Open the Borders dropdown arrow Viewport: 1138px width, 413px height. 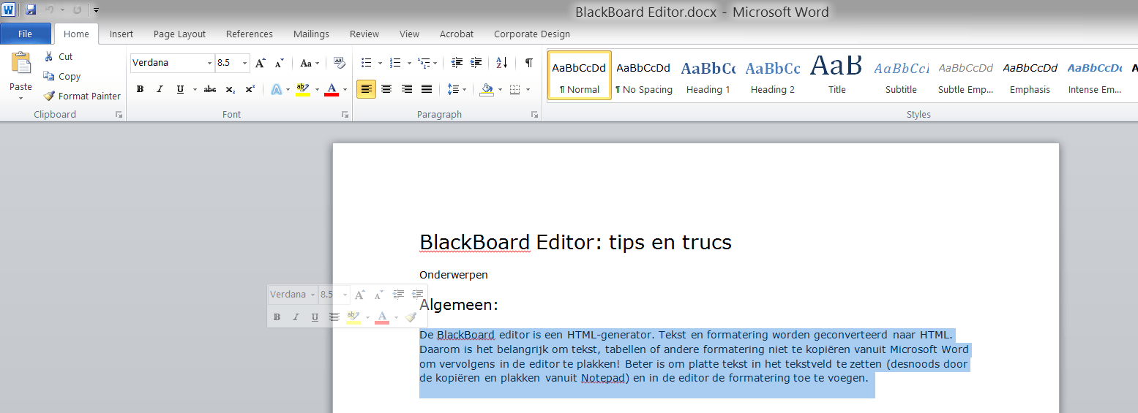pos(528,90)
